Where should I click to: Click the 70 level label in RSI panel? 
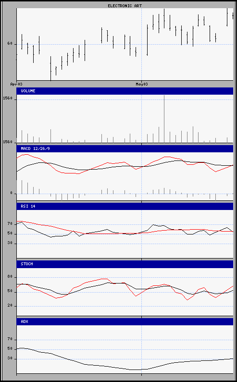(10, 223)
